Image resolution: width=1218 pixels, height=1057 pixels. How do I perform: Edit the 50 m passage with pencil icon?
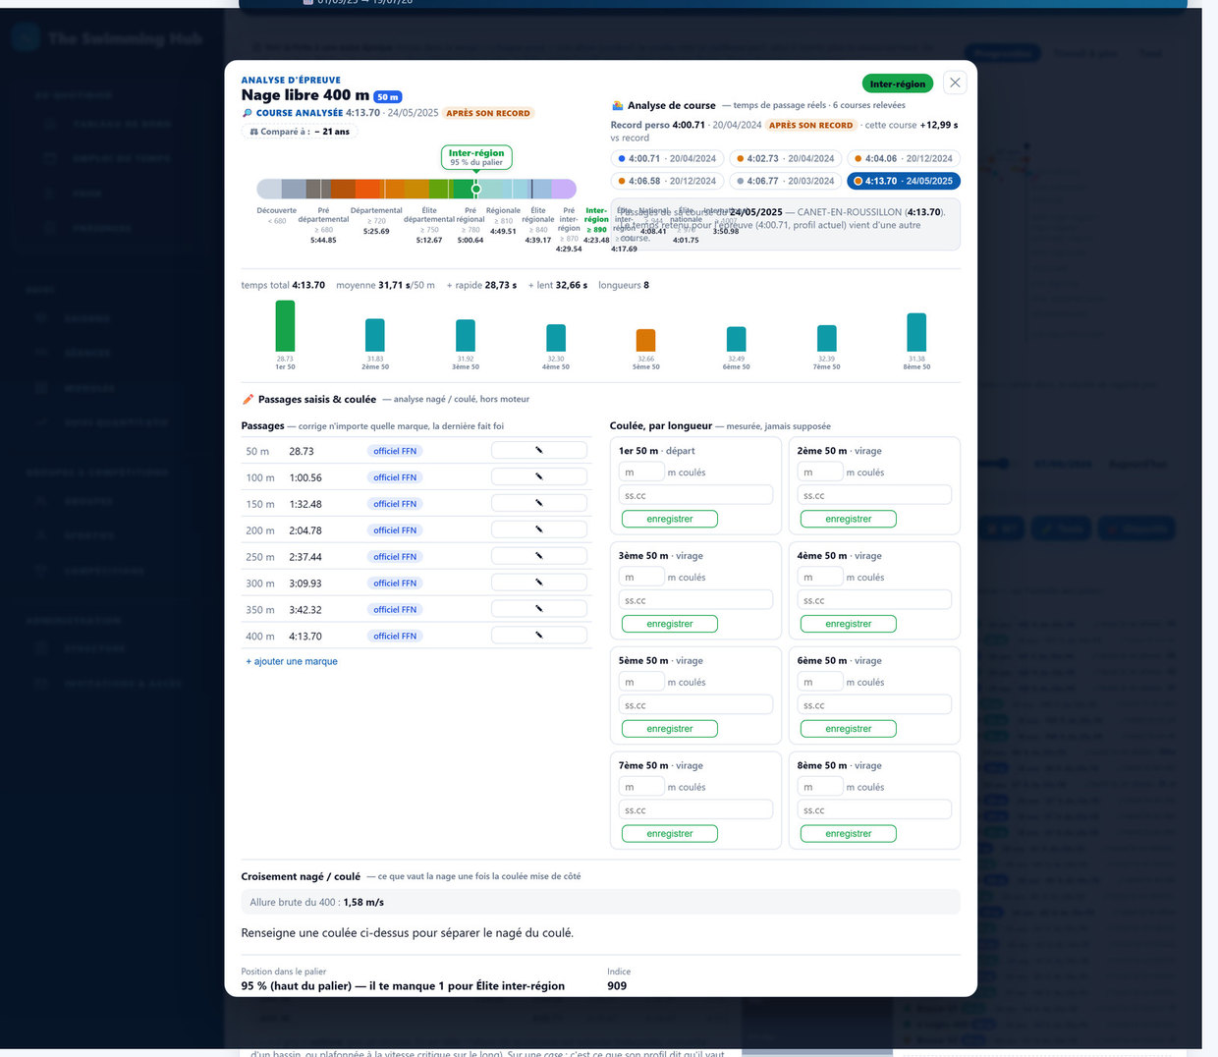point(539,450)
